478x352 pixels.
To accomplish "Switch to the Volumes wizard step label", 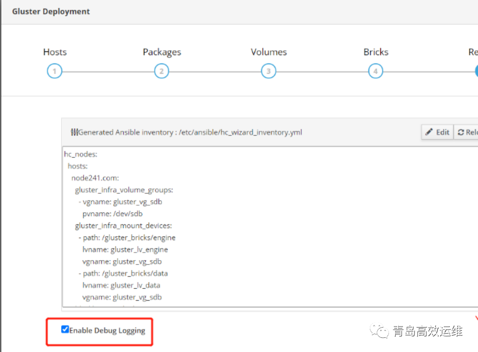I will [x=269, y=52].
